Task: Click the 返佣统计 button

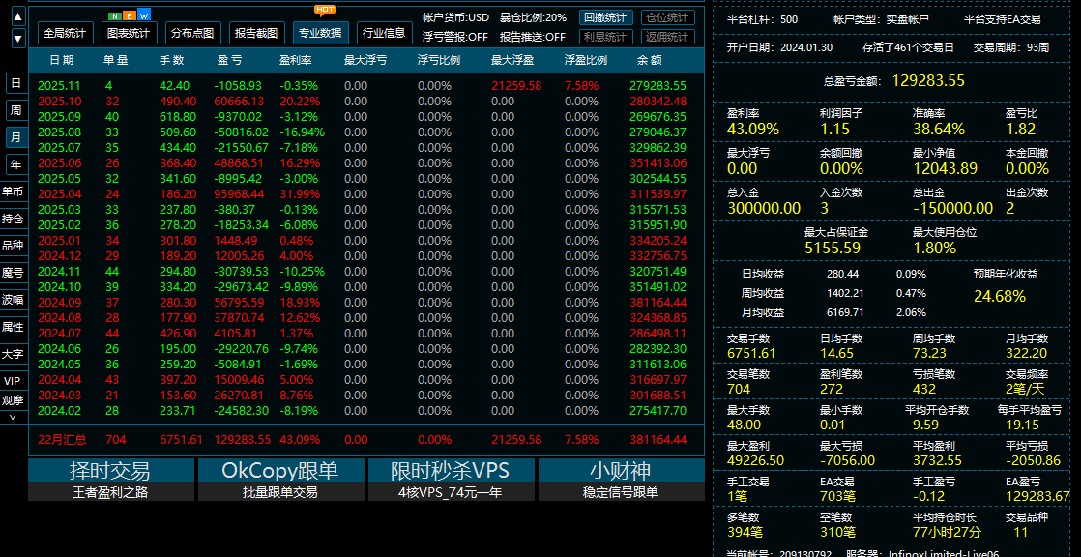Action: pyautogui.click(x=667, y=37)
